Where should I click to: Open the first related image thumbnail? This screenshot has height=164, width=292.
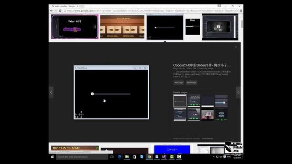[x=180, y=101]
